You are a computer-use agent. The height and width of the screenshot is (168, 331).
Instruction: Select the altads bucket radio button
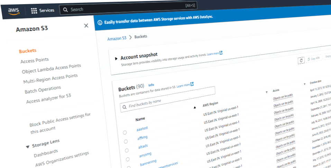click(127, 150)
